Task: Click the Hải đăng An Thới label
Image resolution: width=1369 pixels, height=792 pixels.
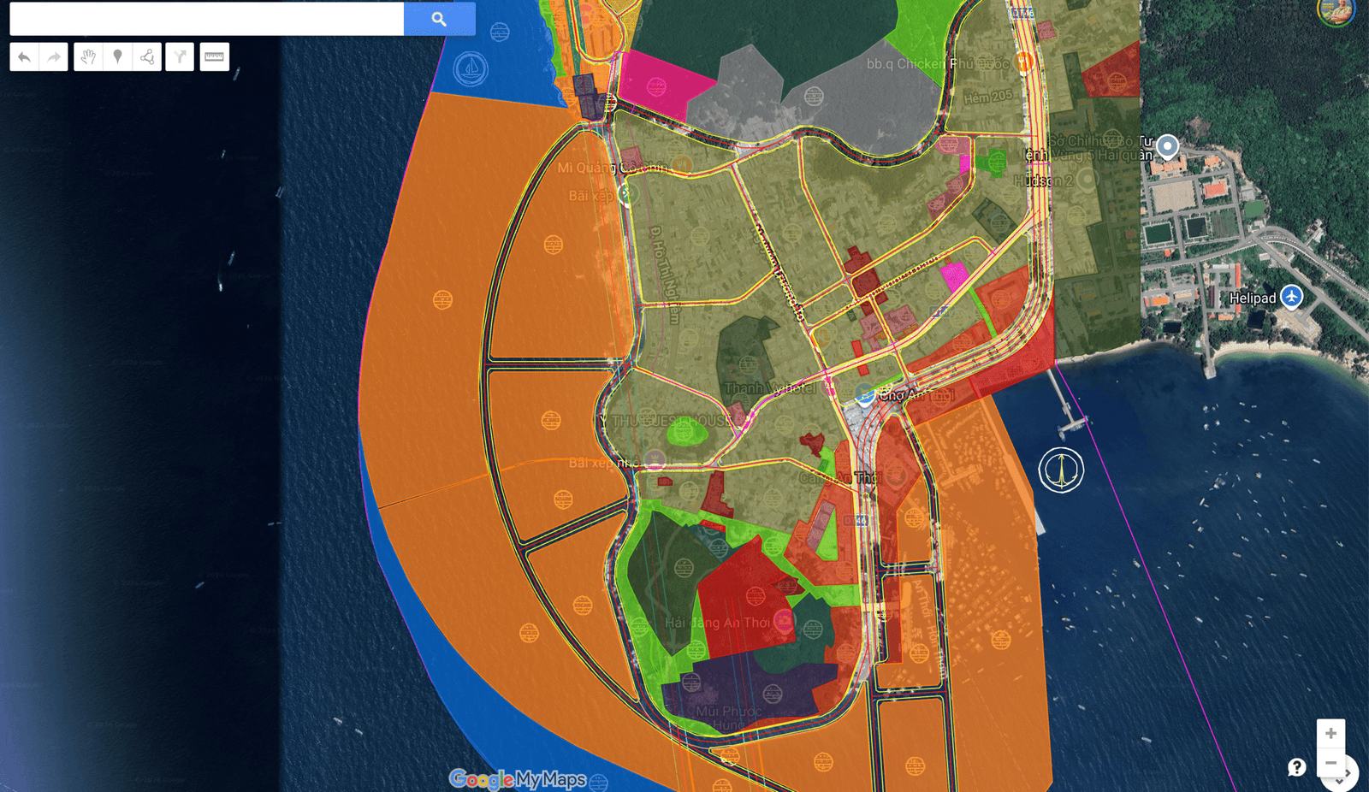Action: coord(716,623)
